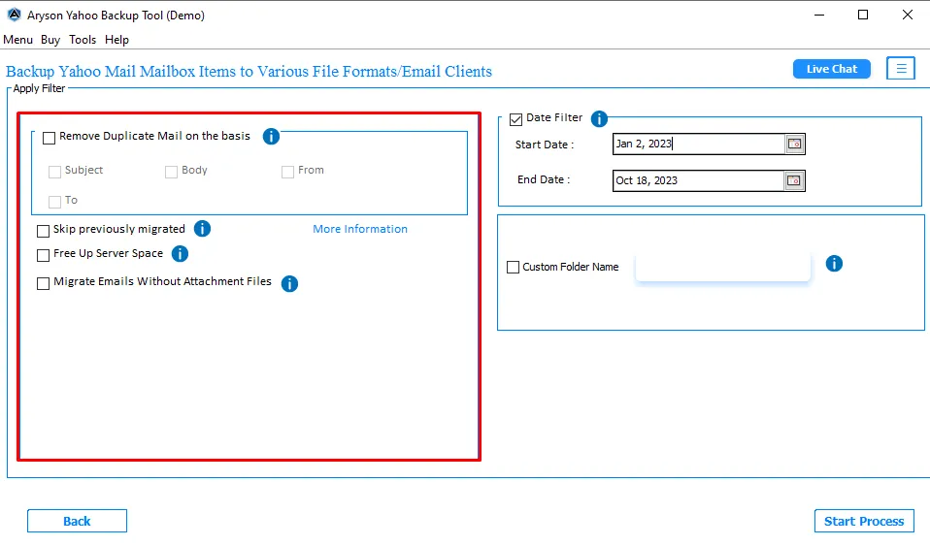Open the hamburger menu icon near Live Chat
The width and height of the screenshot is (930, 546).
901,69
